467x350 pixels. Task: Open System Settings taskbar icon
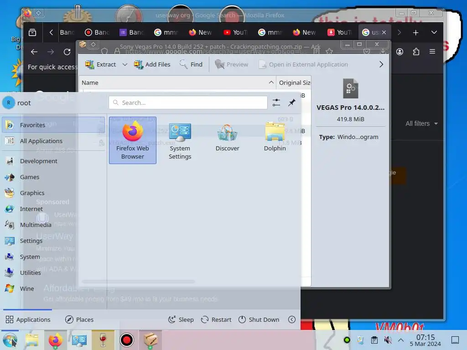[x=79, y=340]
